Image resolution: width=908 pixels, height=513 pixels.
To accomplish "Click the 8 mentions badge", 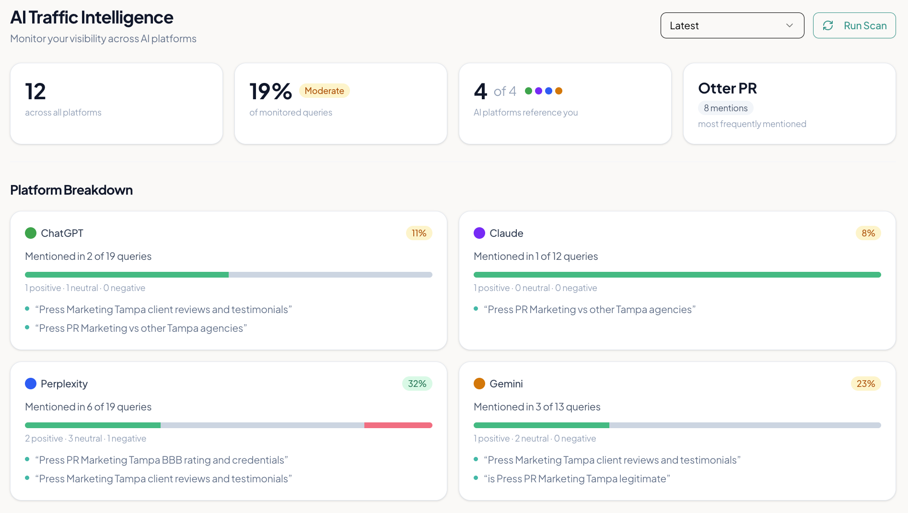I will (725, 108).
